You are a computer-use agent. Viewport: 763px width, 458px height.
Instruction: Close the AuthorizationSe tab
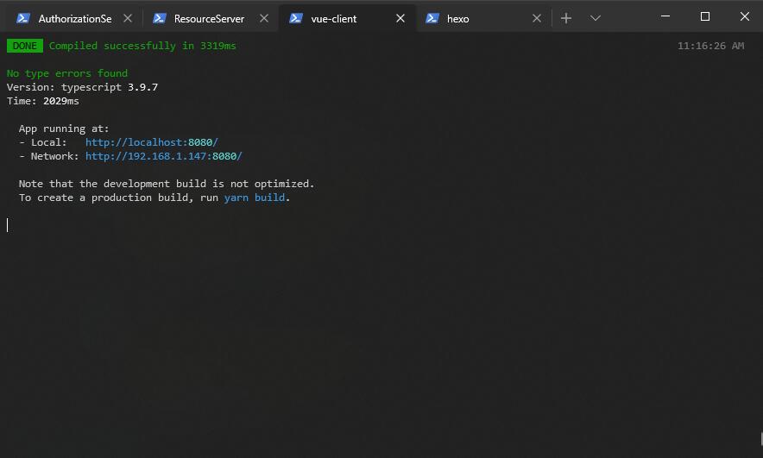(128, 18)
